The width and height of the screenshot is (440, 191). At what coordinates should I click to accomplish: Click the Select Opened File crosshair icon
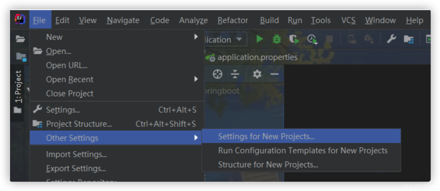click(217, 74)
